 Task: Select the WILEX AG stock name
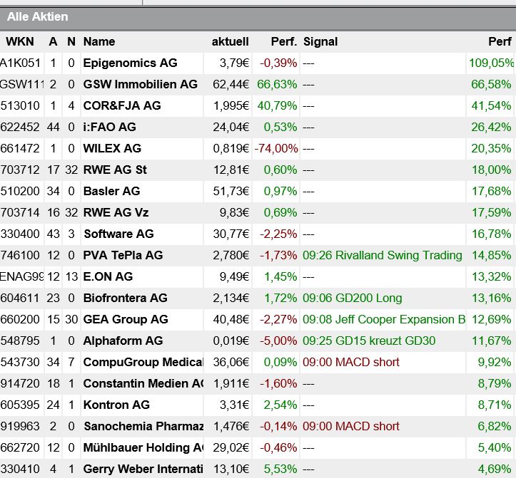pyautogui.click(x=112, y=148)
